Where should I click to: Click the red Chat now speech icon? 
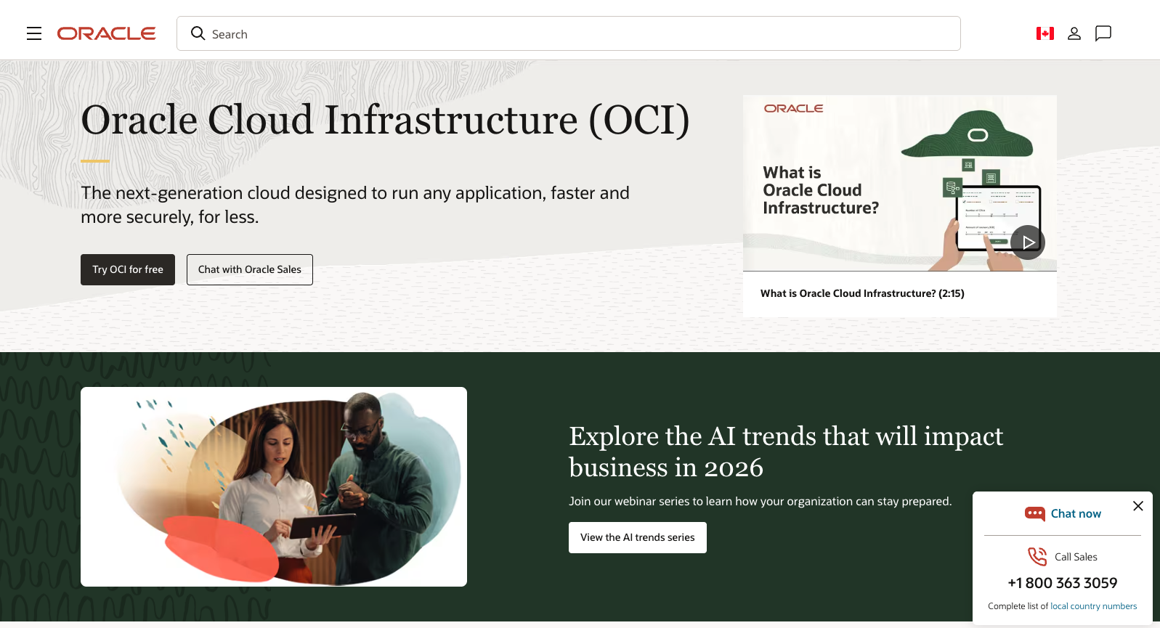[1035, 513]
